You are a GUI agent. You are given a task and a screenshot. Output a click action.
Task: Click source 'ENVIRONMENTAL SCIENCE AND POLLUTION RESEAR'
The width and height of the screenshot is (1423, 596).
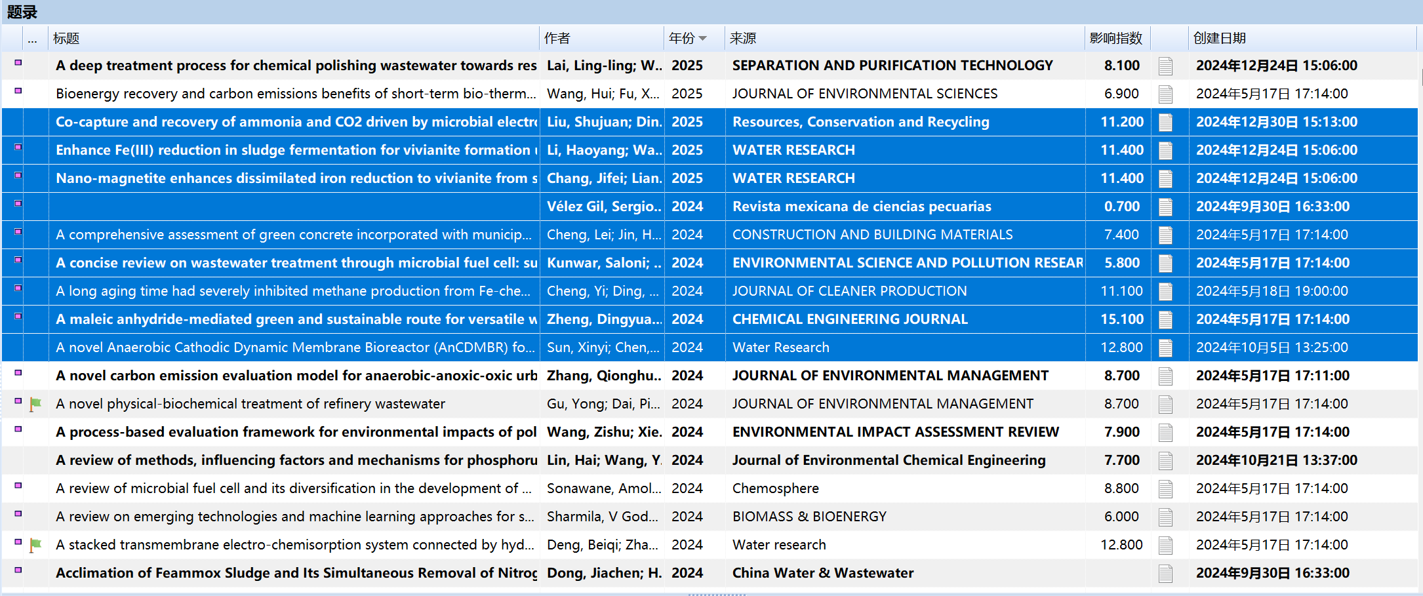click(908, 263)
